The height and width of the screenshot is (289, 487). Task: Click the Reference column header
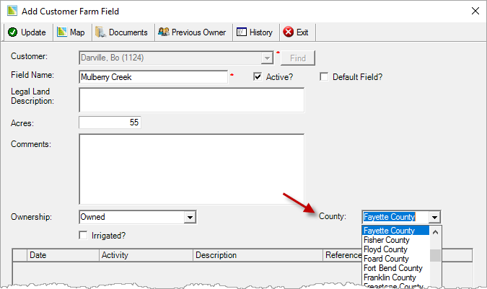(x=343, y=255)
